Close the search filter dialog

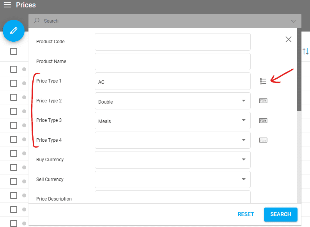click(x=289, y=39)
